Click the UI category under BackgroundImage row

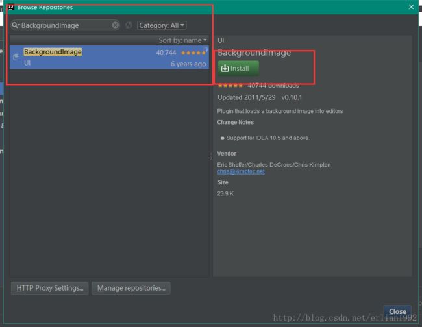(x=27, y=63)
